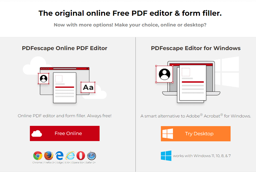The height and width of the screenshot is (172, 256).
Task: Click the Chrome browser icon
Action: (x=38, y=156)
